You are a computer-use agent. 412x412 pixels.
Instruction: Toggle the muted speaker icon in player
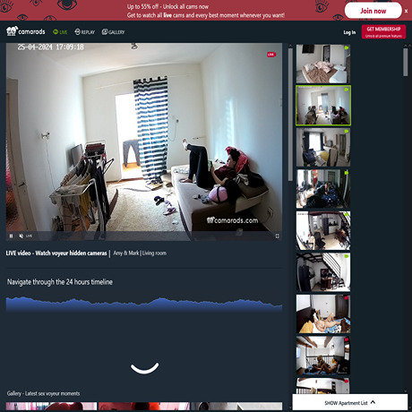coord(21,236)
